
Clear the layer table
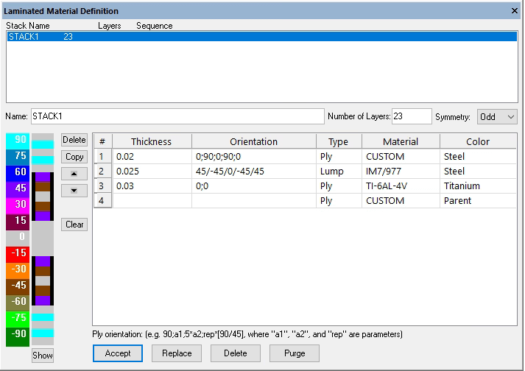[74, 225]
